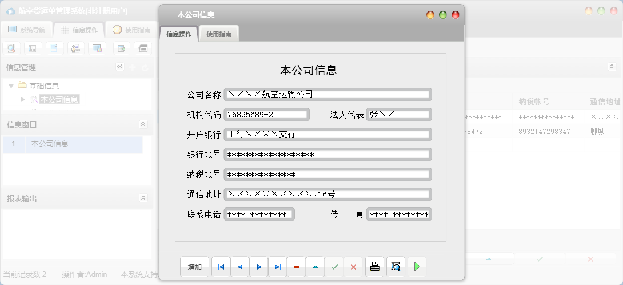Click the refresh icon in 信息管理 panel header
Image resolution: width=623 pixels, height=285 pixels.
145,68
